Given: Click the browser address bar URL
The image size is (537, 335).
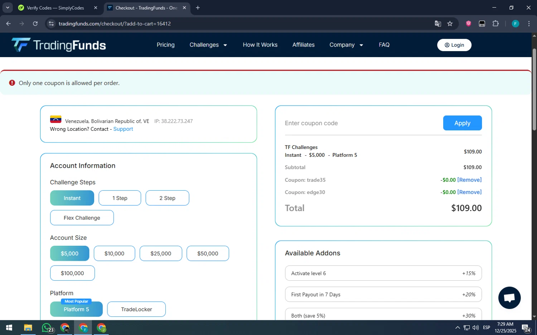Looking at the screenshot, I should click(x=115, y=24).
